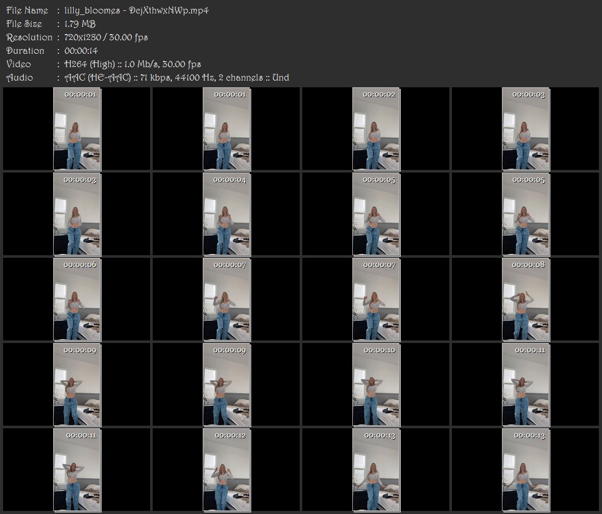Select the 00:00:03 frame in the second row
The image size is (602, 514).
[x=77, y=214]
